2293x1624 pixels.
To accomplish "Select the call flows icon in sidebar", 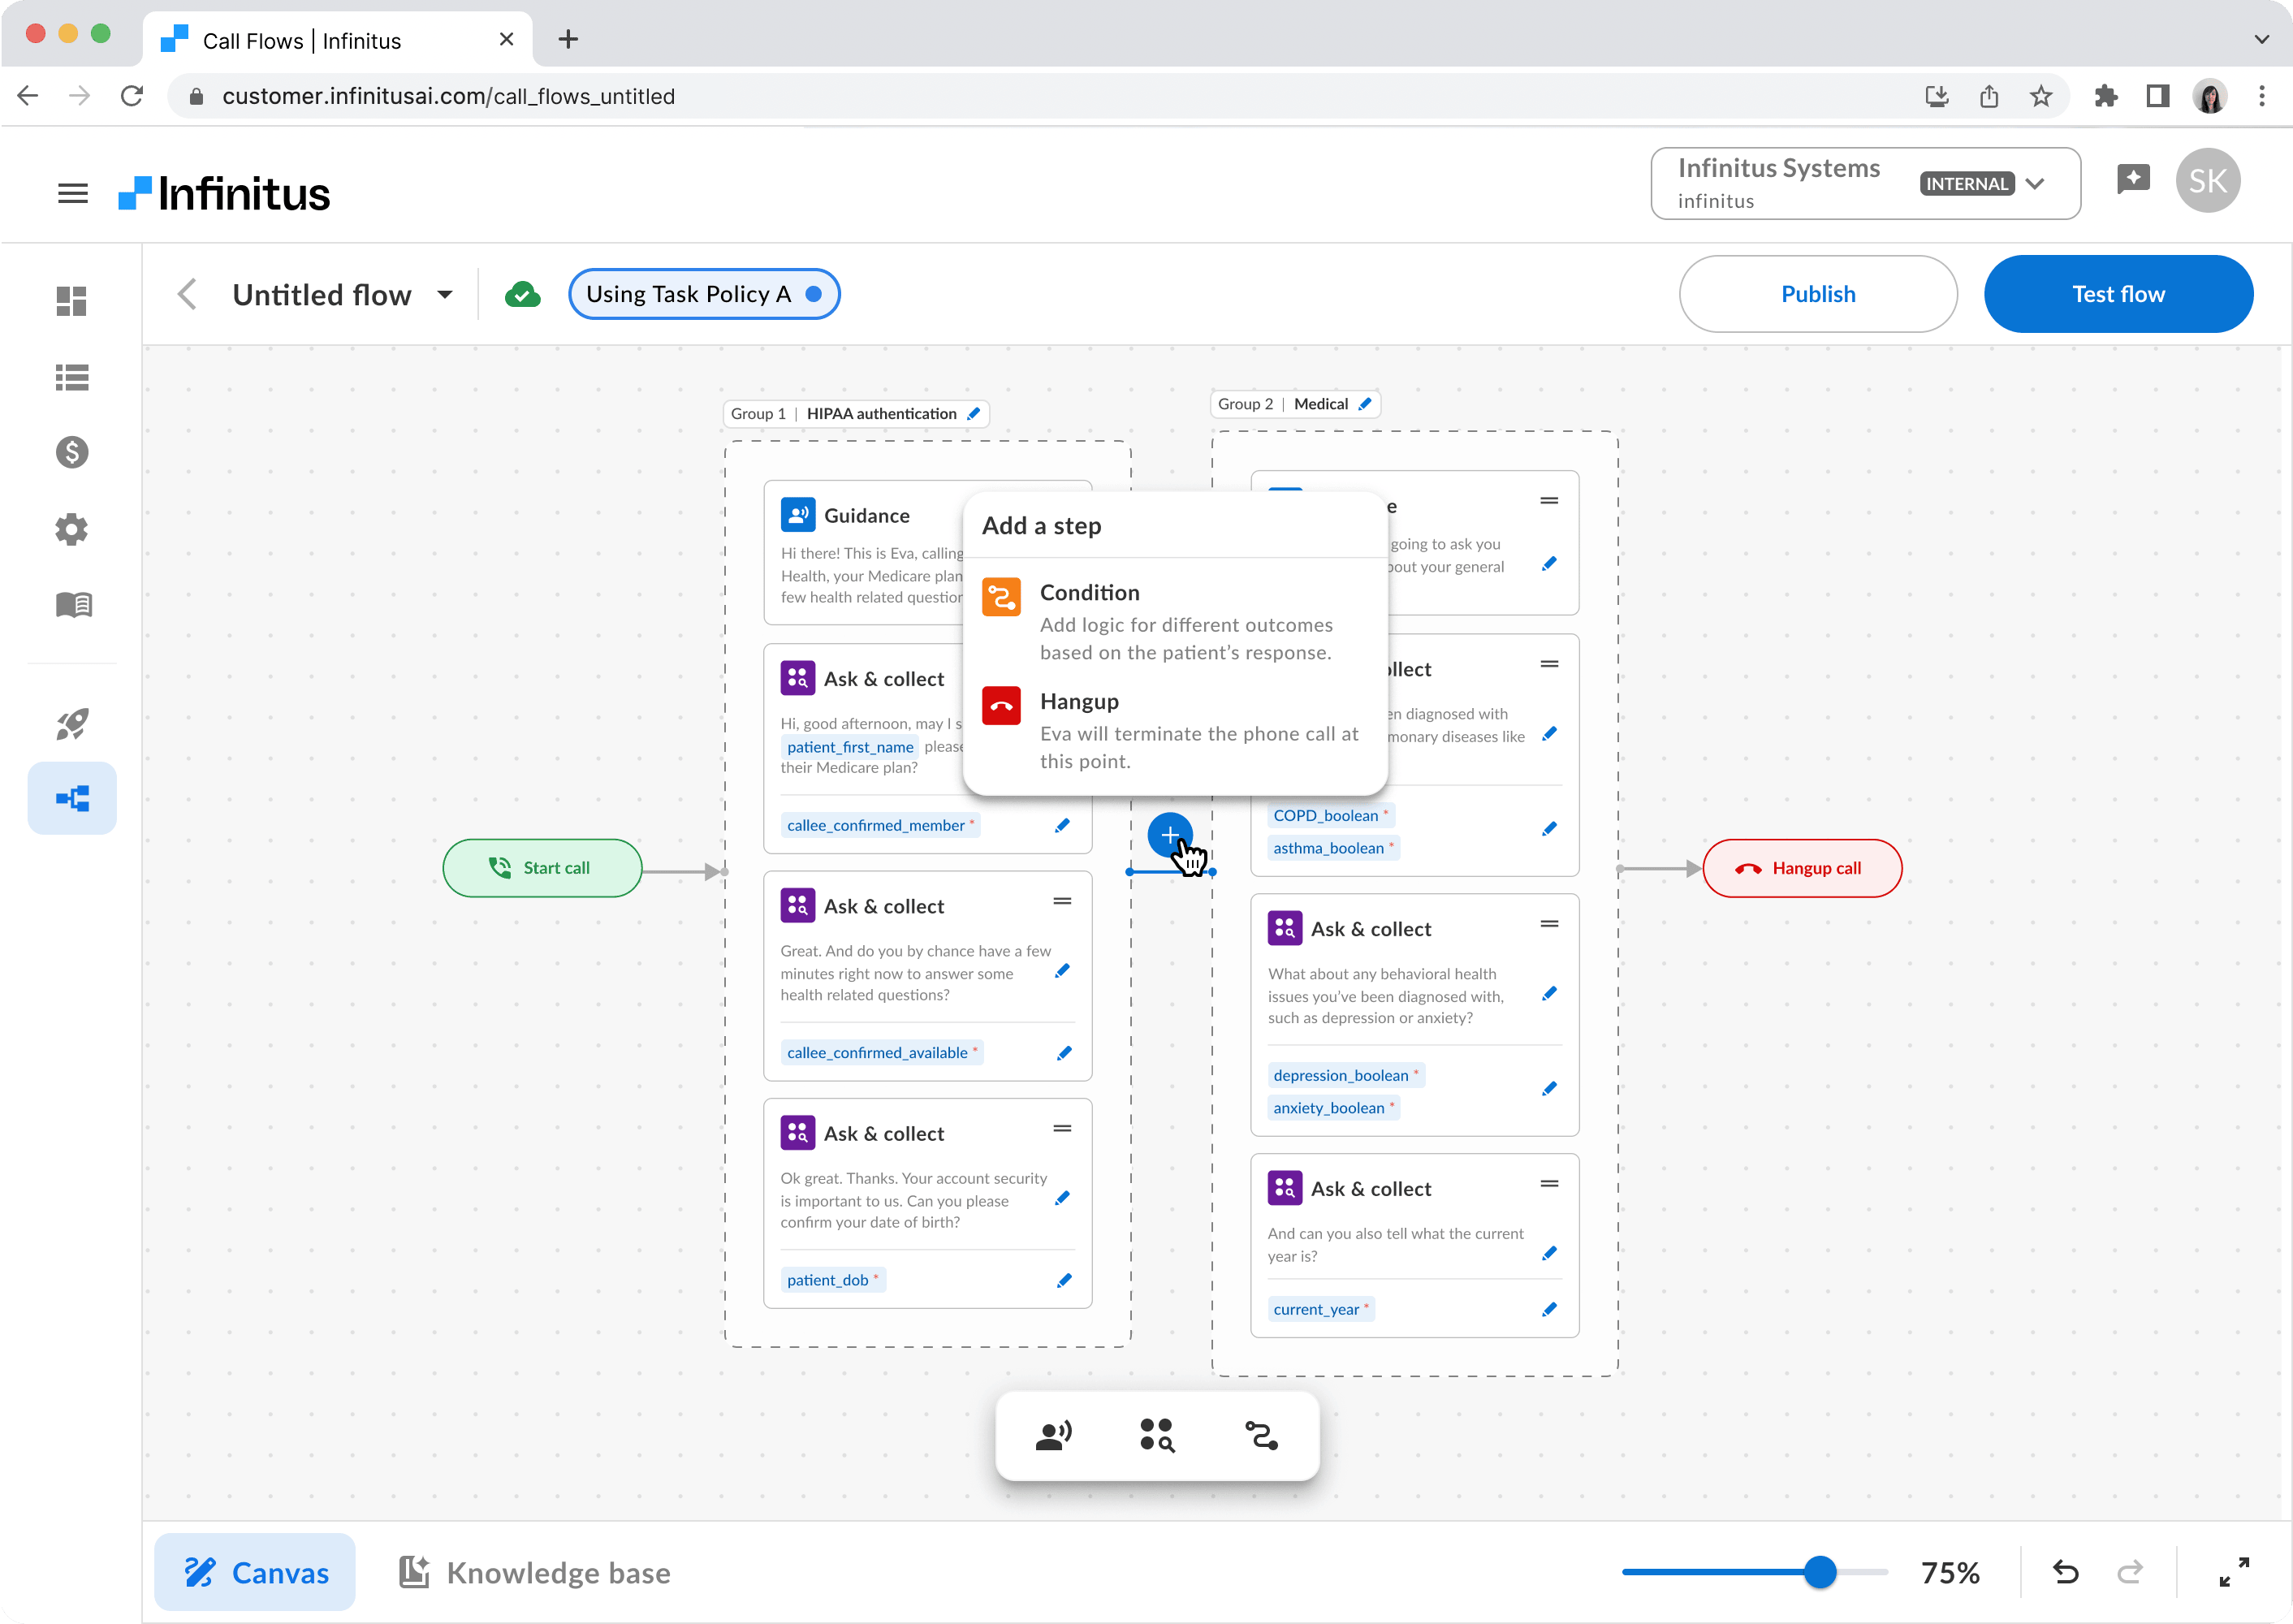I will coord(72,798).
